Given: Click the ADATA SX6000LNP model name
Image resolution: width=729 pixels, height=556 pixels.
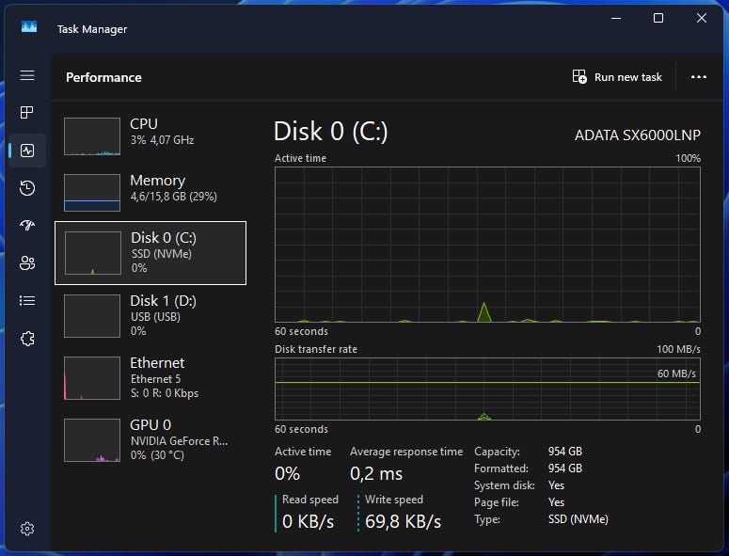Looking at the screenshot, I should [638, 135].
